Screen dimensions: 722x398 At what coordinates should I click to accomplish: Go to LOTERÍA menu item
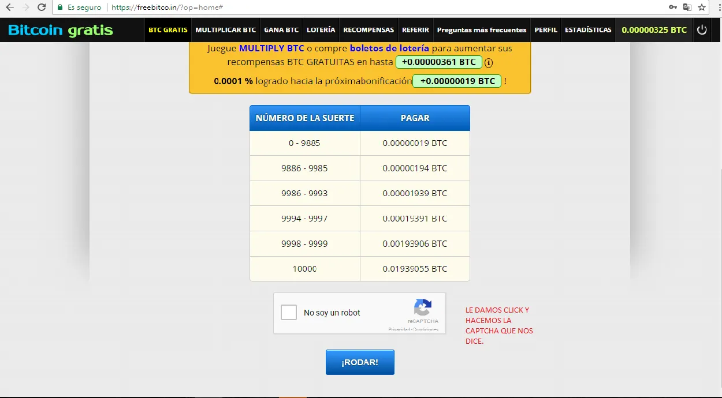tap(321, 30)
